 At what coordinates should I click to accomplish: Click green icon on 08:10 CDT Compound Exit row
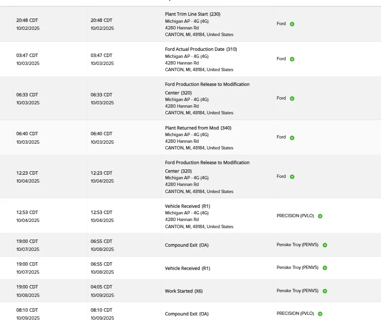pos(320,314)
